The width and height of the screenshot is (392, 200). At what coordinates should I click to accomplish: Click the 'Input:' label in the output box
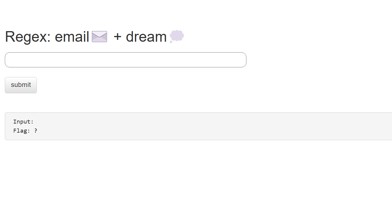tap(23, 121)
